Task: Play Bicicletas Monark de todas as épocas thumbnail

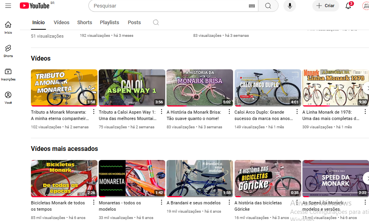Action: tap(64, 179)
